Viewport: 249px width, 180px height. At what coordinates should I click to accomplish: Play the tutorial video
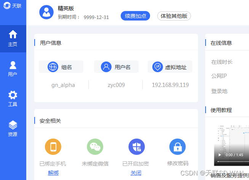[x=220, y=155]
